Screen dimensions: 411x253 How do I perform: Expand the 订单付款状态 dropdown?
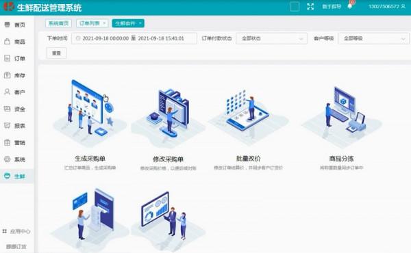[271, 38]
